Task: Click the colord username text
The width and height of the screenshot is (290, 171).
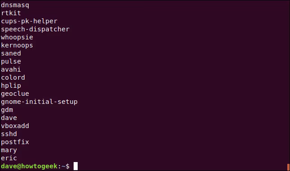Action: coord(13,77)
